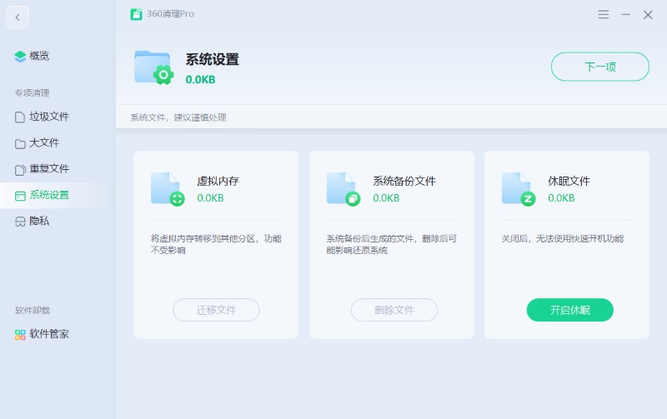Click the 360清理Pro app logo

[136, 14]
